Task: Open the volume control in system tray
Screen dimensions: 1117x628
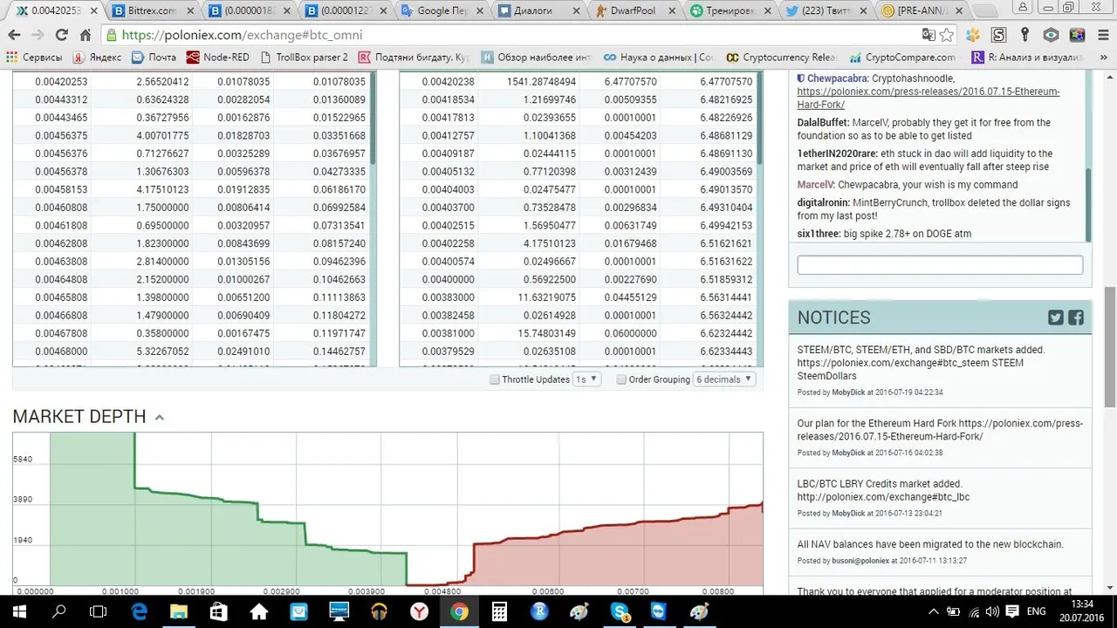Action: pos(994,611)
